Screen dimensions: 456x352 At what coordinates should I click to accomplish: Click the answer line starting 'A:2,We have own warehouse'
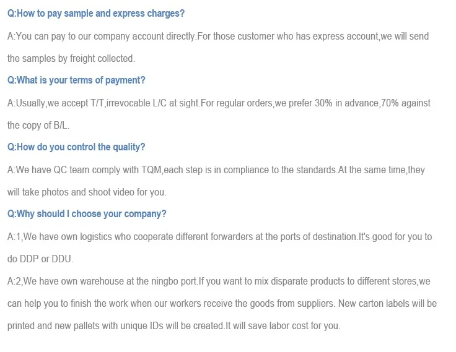[219, 281]
